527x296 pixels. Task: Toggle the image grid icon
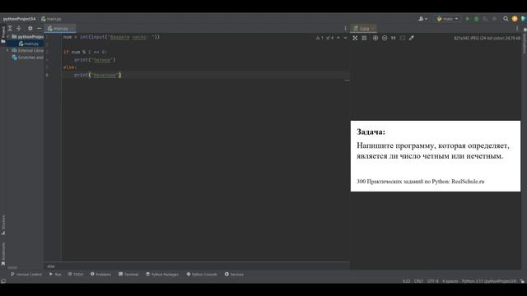[x=364, y=38]
